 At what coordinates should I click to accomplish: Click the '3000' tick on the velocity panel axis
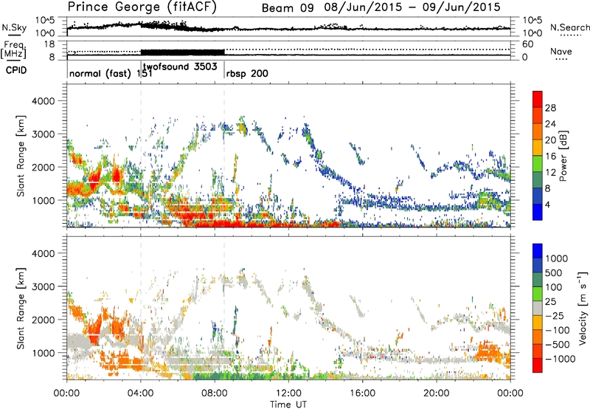(43, 286)
